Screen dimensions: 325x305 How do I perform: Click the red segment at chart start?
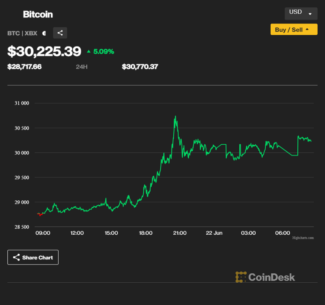(x=40, y=214)
